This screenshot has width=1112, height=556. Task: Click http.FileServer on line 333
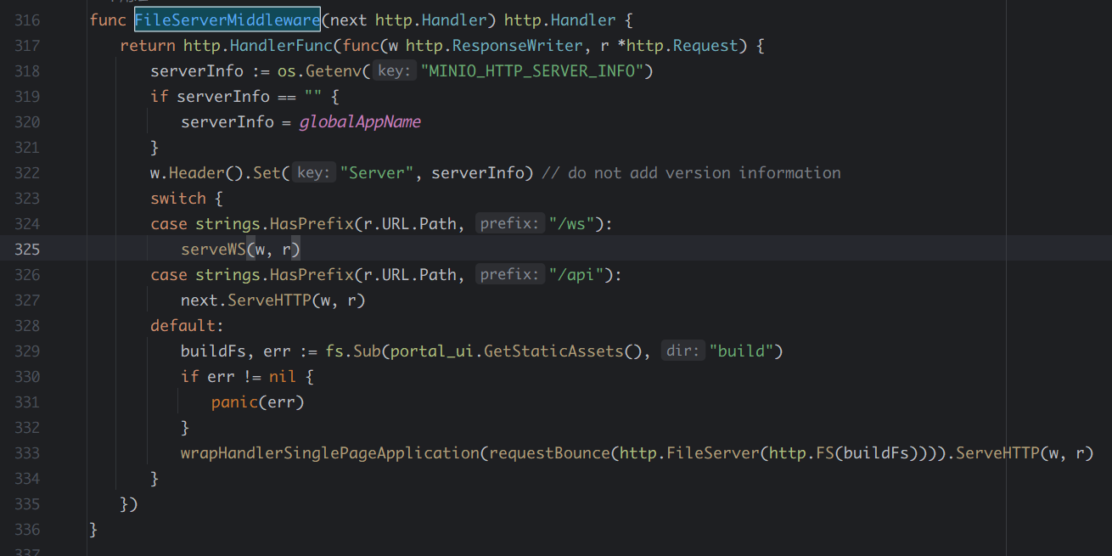pyautogui.click(x=689, y=452)
